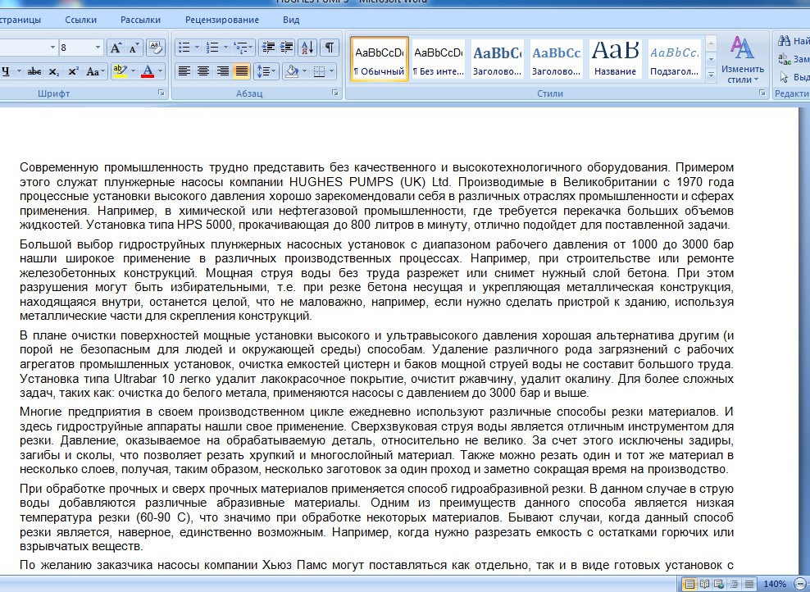Toggle justified alignment
Viewport: 810px width, 592px height.
[241, 71]
